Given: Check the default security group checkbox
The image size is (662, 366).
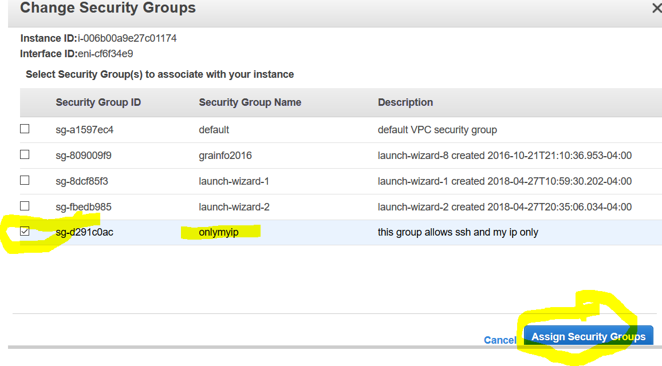Looking at the screenshot, I should pyautogui.click(x=25, y=129).
